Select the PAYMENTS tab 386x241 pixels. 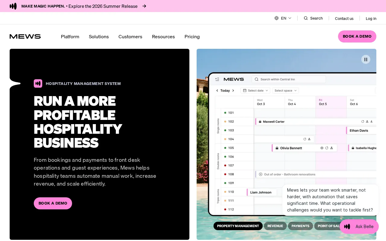(x=300, y=226)
